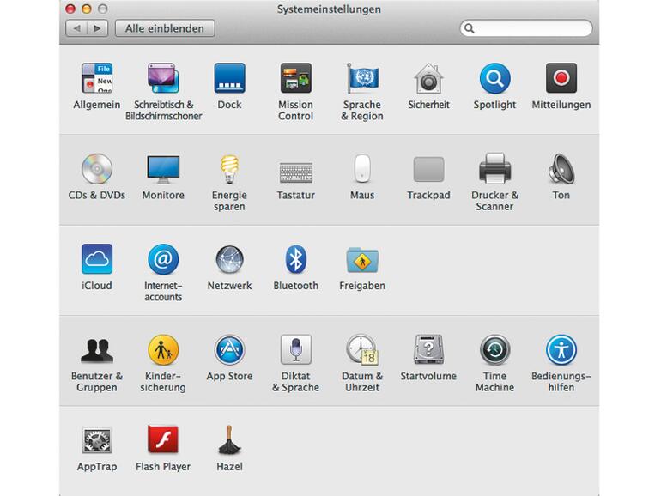661x496 pixels.
Task: Click the magnifier icon in search field
Action: (470, 28)
